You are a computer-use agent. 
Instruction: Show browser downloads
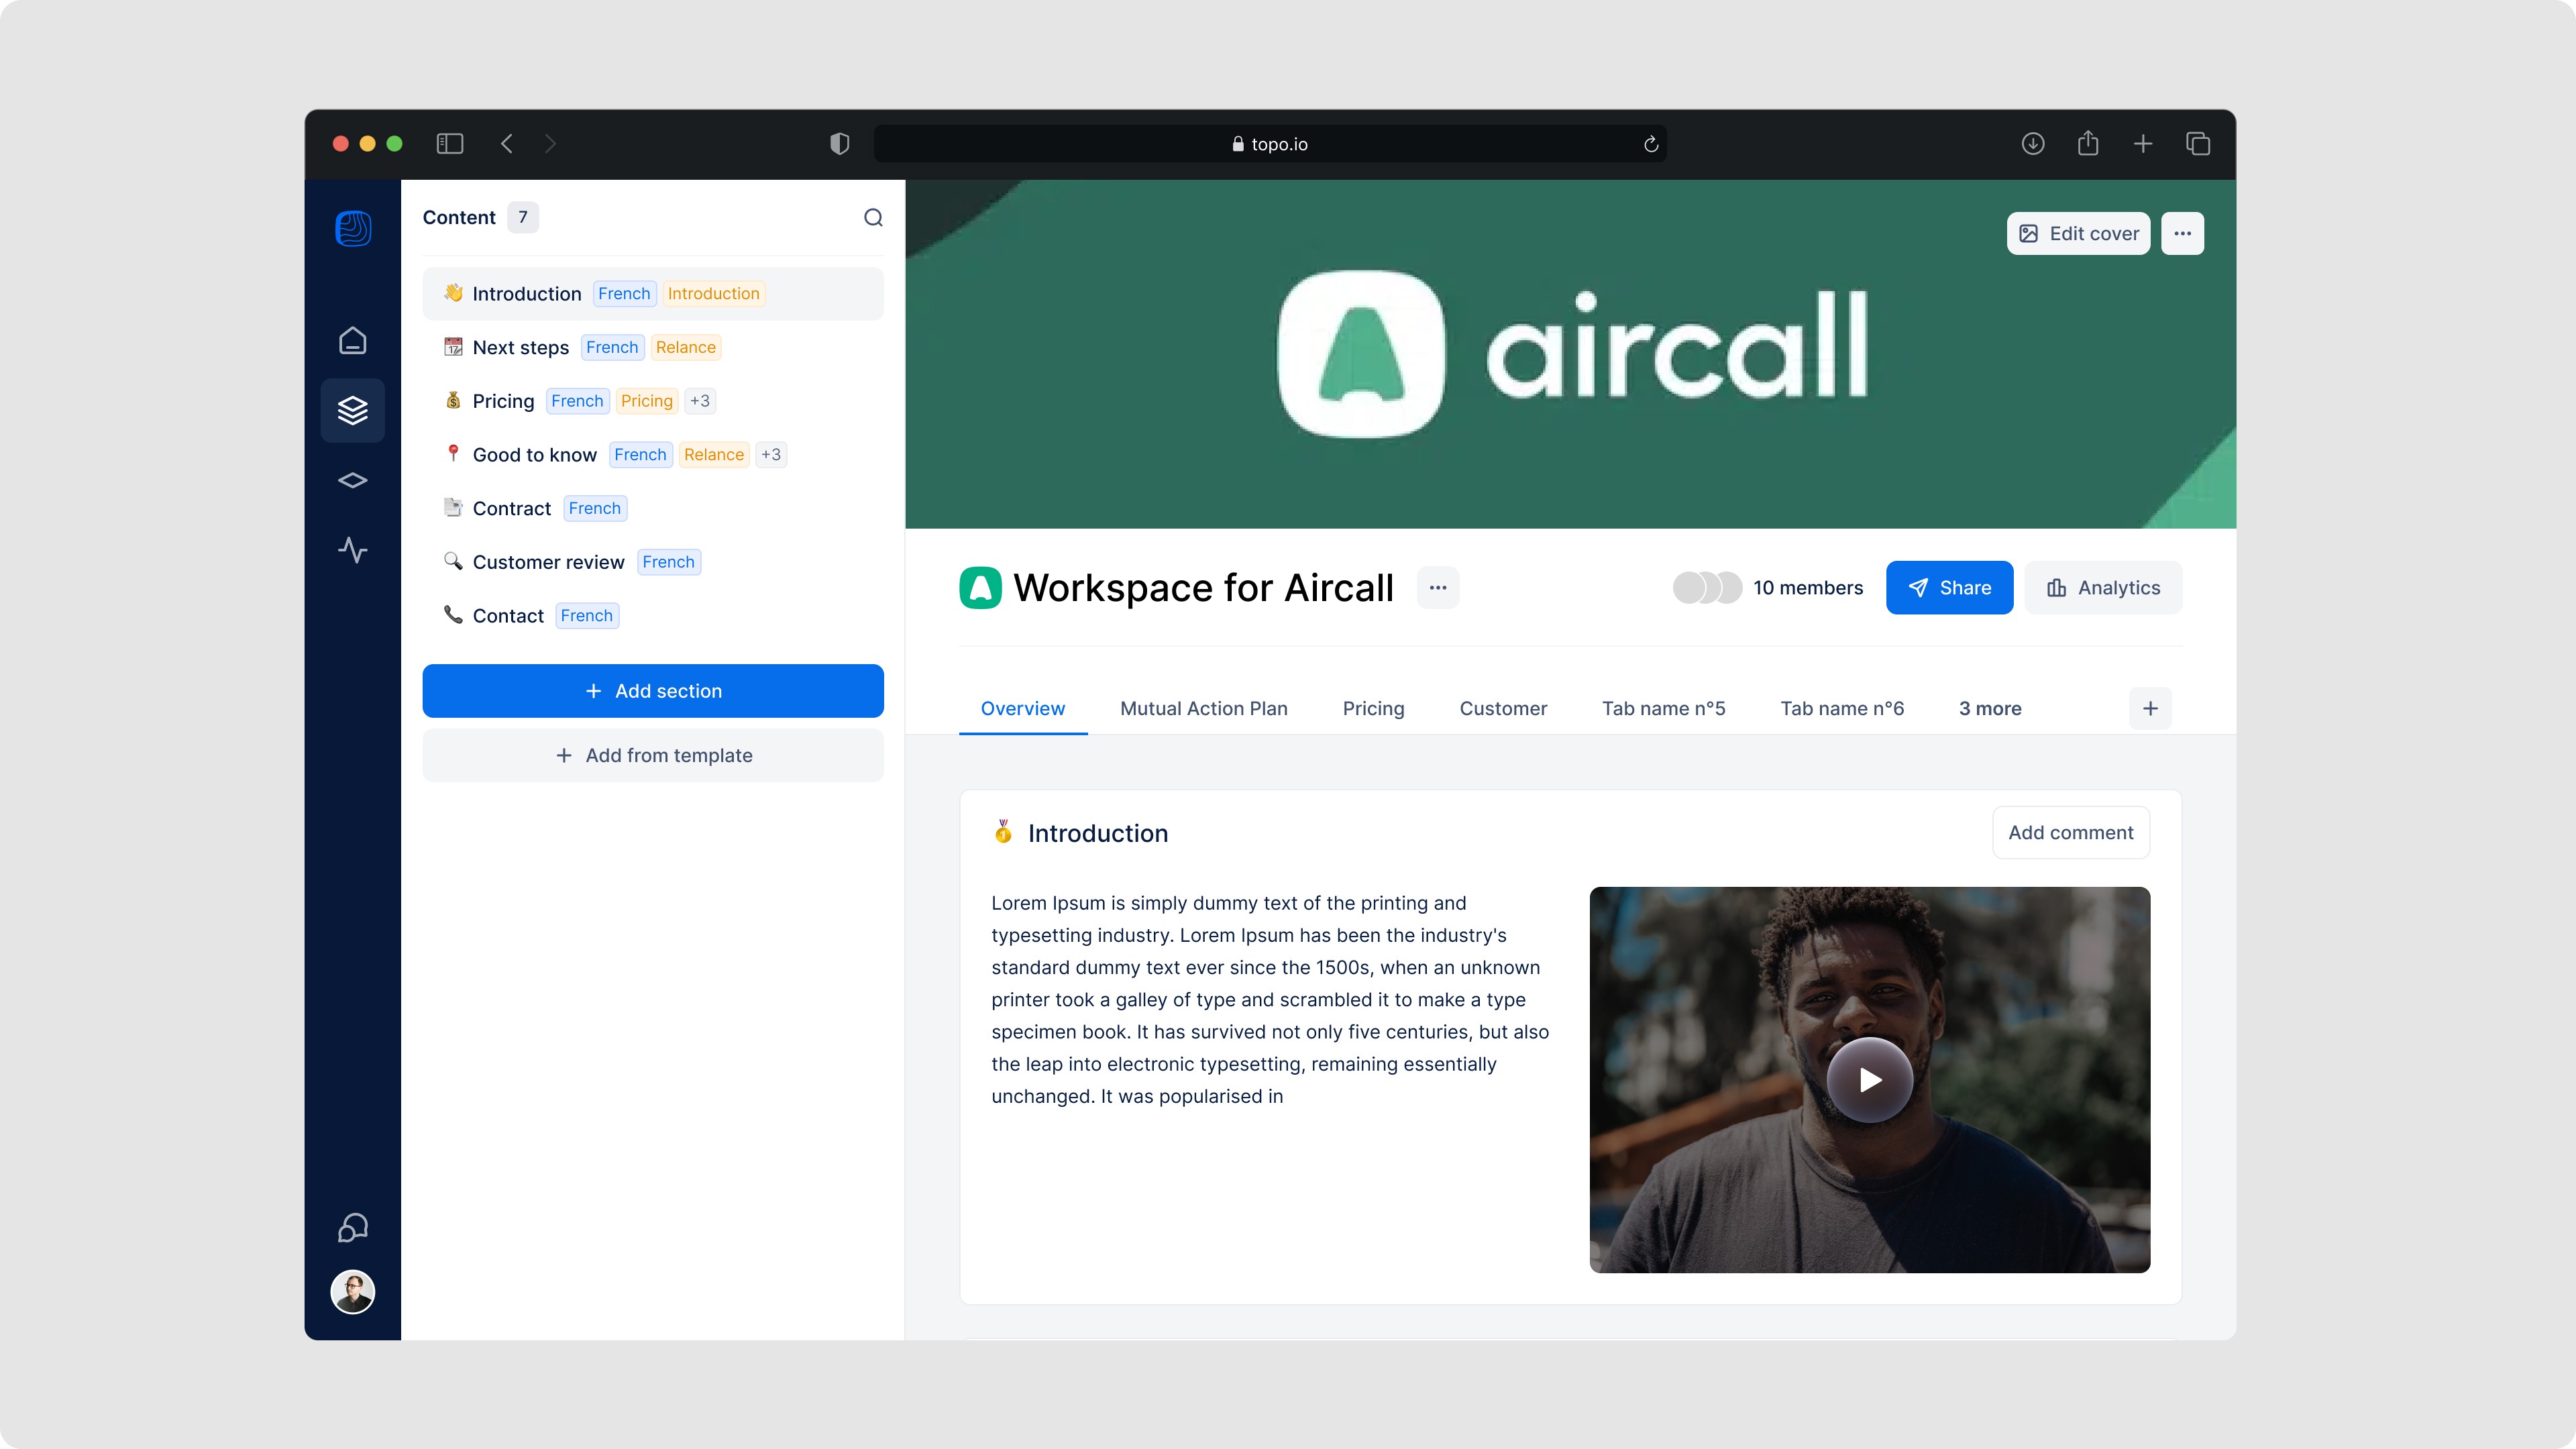[x=2033, y=144]
